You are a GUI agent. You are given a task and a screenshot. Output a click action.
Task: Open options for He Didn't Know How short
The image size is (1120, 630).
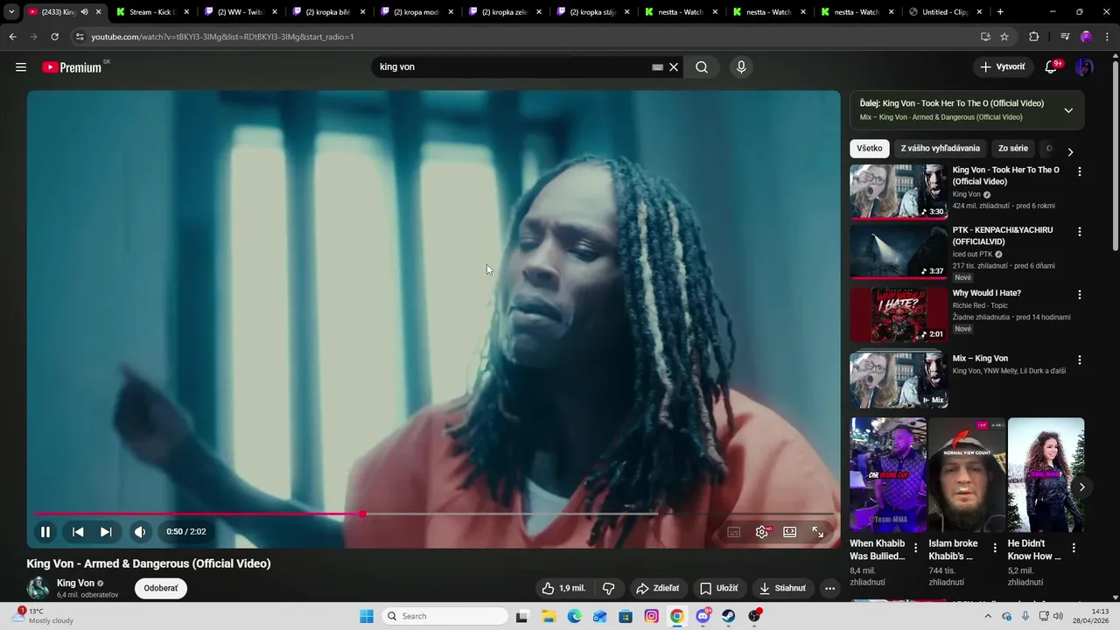1074,548
